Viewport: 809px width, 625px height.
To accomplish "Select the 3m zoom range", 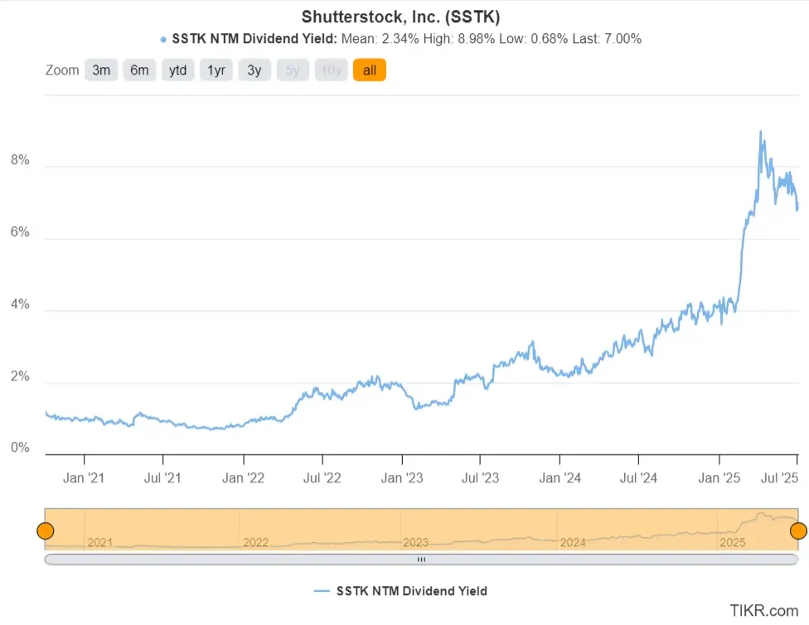I will pos(101,70).
